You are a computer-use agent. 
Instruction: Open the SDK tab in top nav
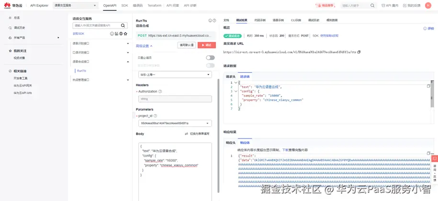[124, 5]
